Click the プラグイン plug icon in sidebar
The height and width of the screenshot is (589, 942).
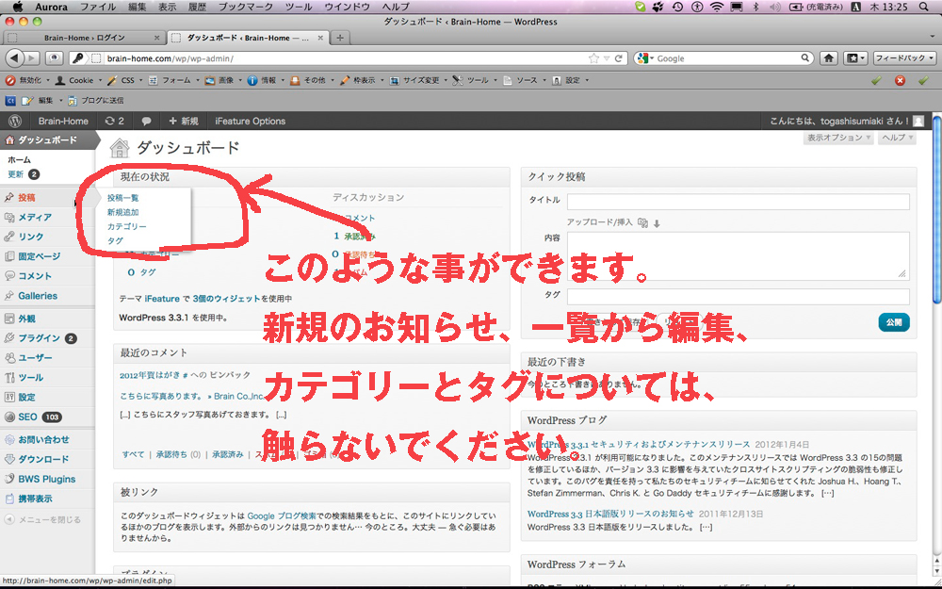pos(9,338)
